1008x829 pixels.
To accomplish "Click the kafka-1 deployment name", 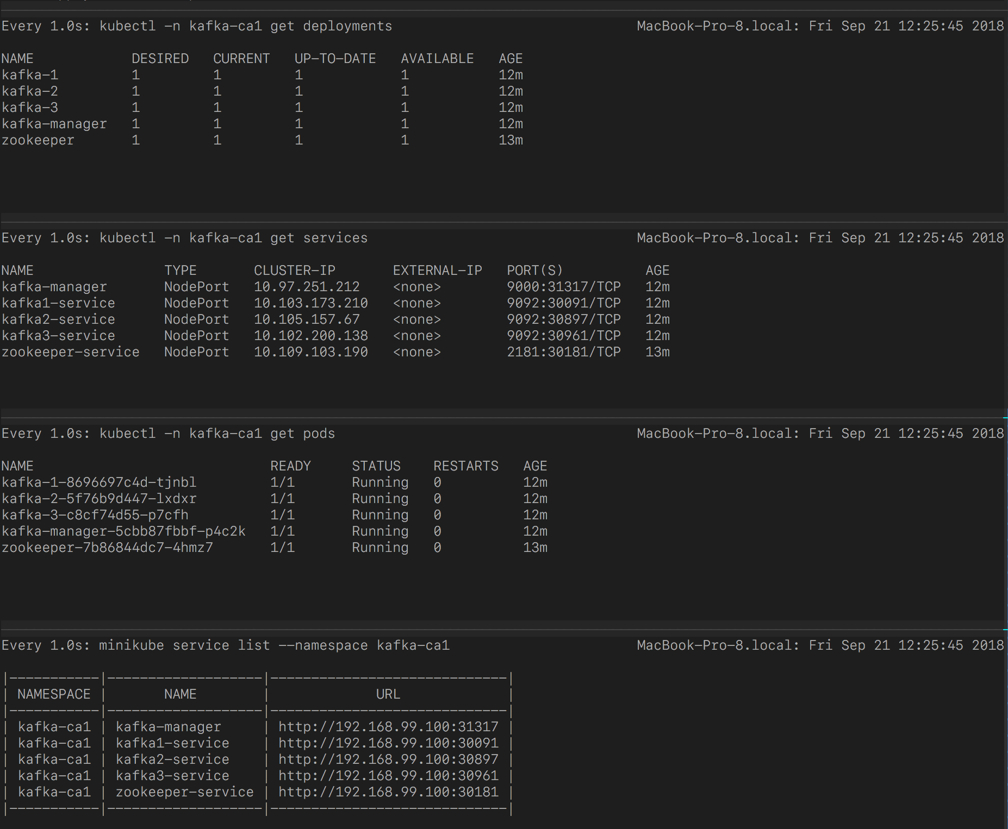I will click(30, 75).
